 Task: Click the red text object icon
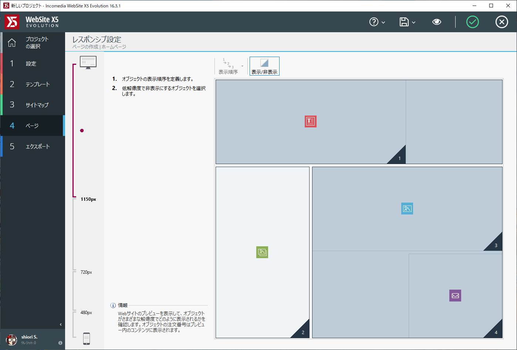pos(310,121)
